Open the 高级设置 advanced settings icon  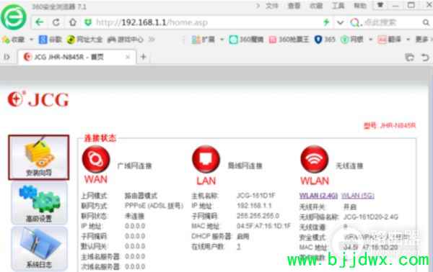(x=39, y=203)
